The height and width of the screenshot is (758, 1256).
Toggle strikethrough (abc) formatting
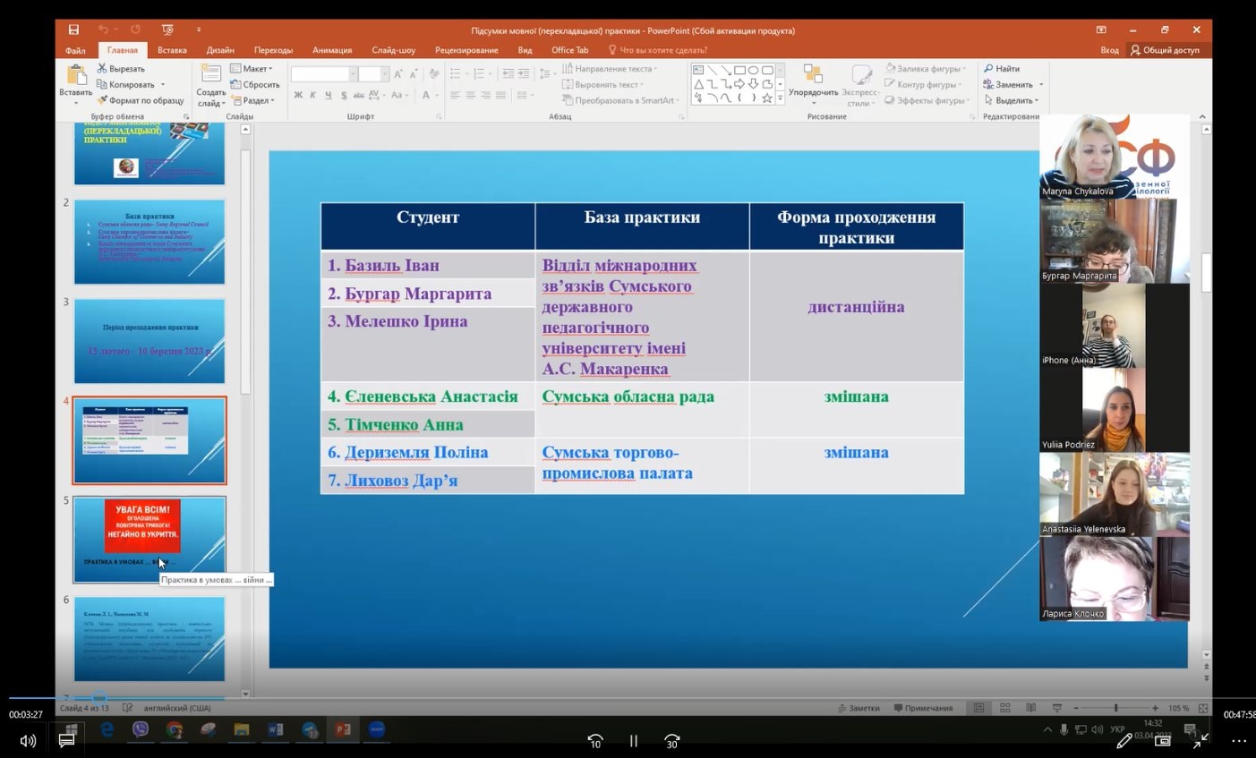pos(358,95)
